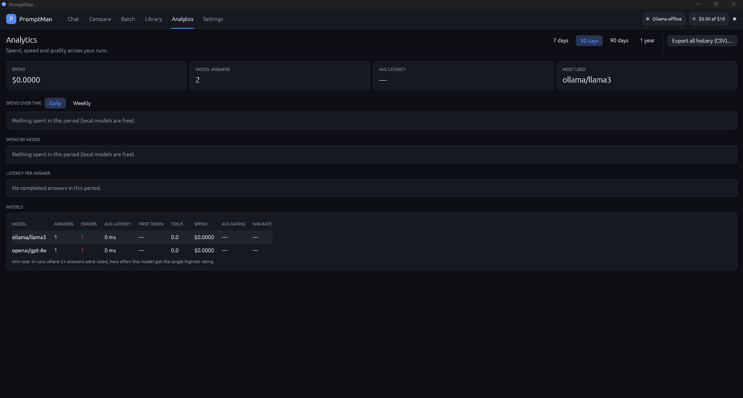Sort table by TOK/S header
Image resolution: width=743 pixels, height=398 pixels.
pyautogui.click(x=177, y=224)
